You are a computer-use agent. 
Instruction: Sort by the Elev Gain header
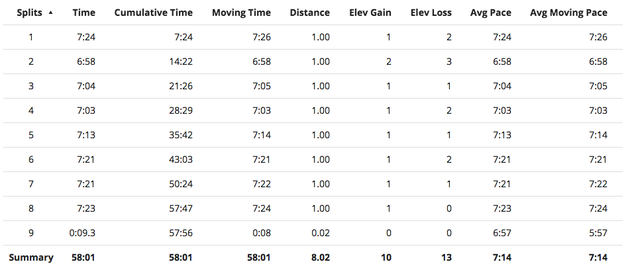point(370,13)
